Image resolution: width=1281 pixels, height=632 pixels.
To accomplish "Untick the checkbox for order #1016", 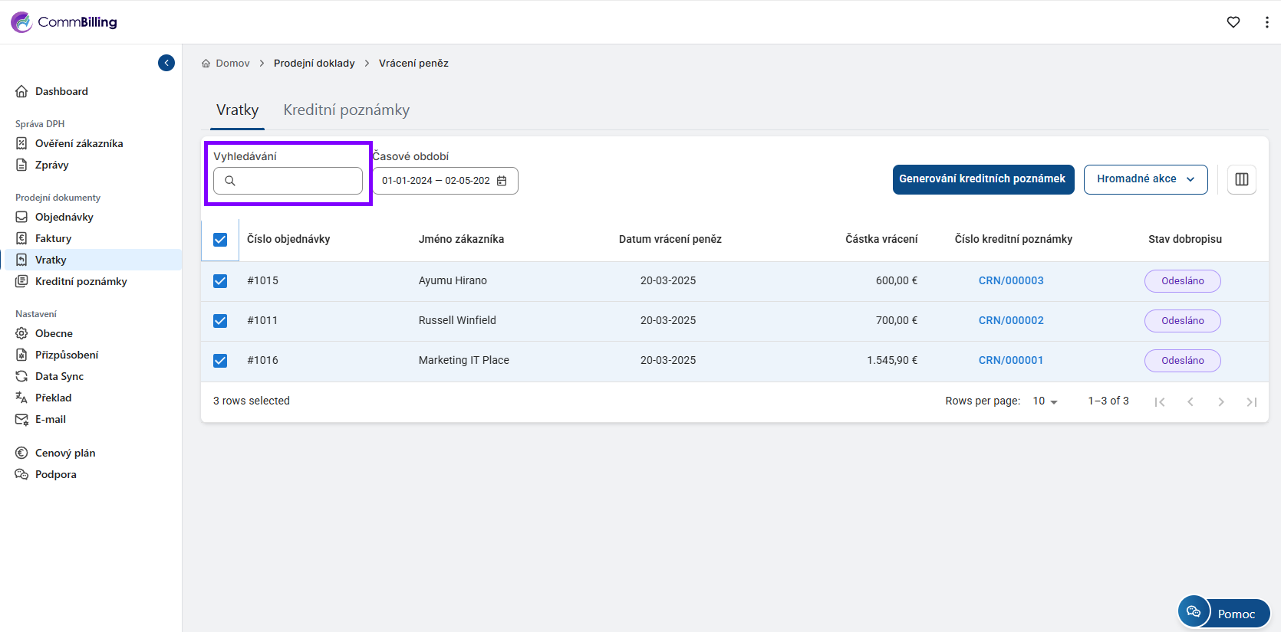I will pyautogui.click(x=220, y=361).
